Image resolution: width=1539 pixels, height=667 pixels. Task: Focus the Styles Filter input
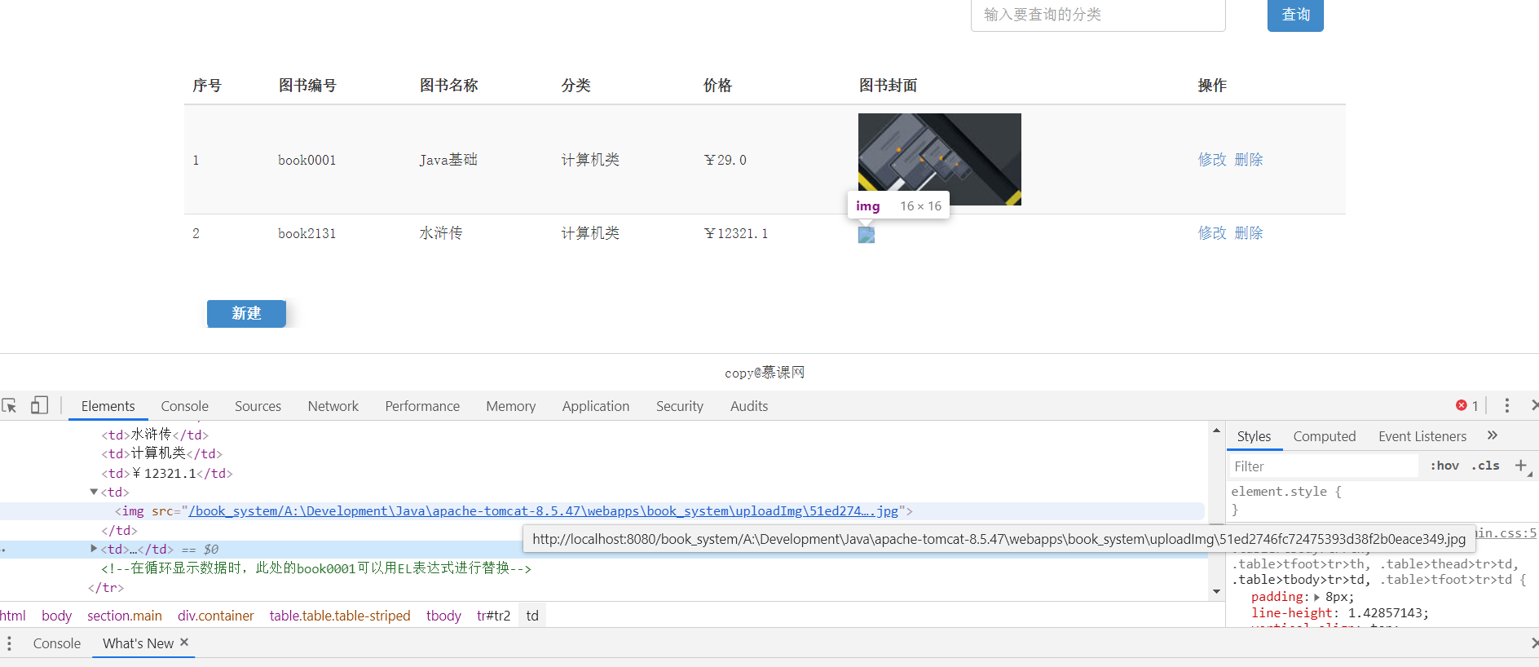tap(1325, 466)
